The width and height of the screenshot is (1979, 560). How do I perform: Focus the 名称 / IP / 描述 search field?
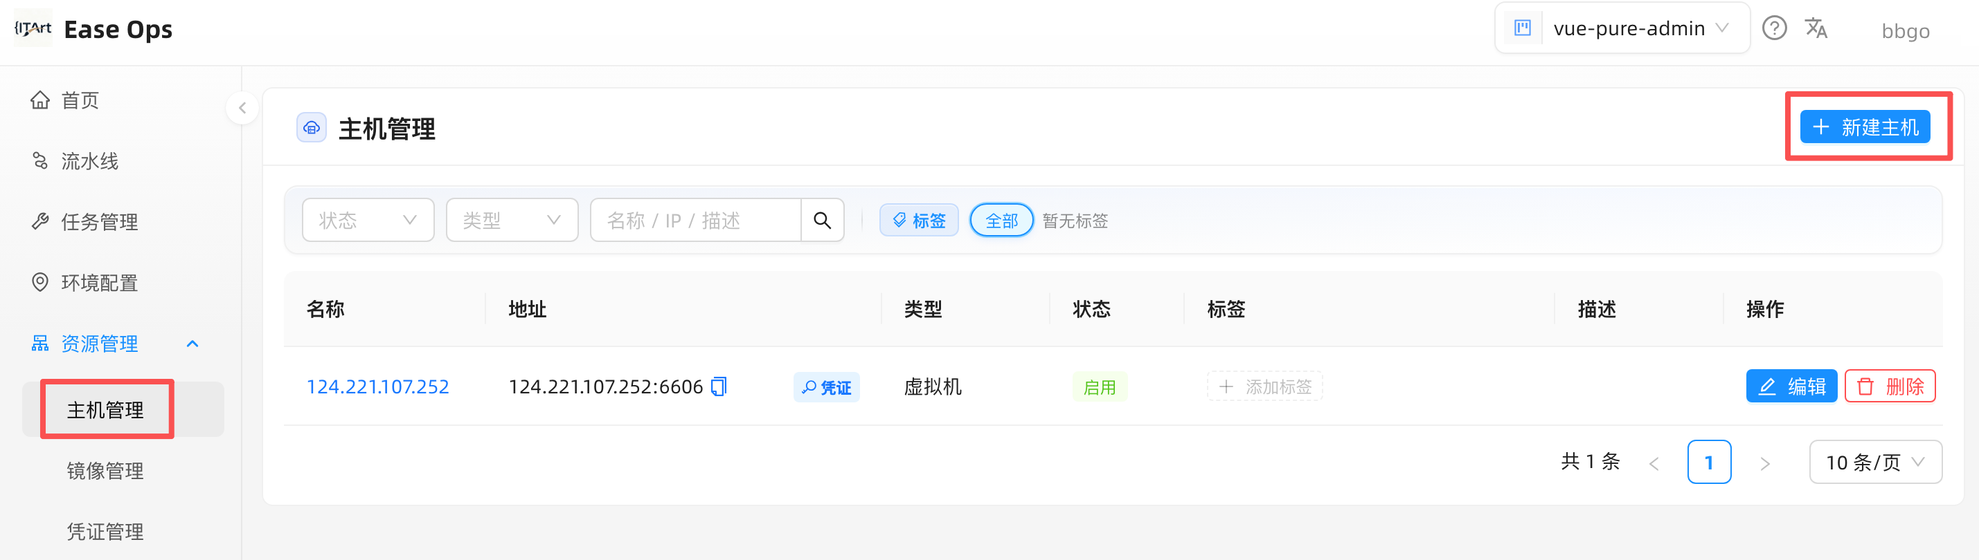(695, 220)
